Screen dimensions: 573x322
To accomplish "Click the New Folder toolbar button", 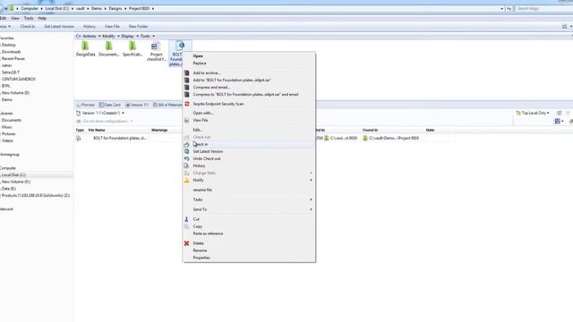I will (138, 27).
